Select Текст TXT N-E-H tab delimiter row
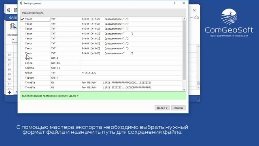Screen dimensions: 259x146 pyautogui.click(x=101, y=34)
